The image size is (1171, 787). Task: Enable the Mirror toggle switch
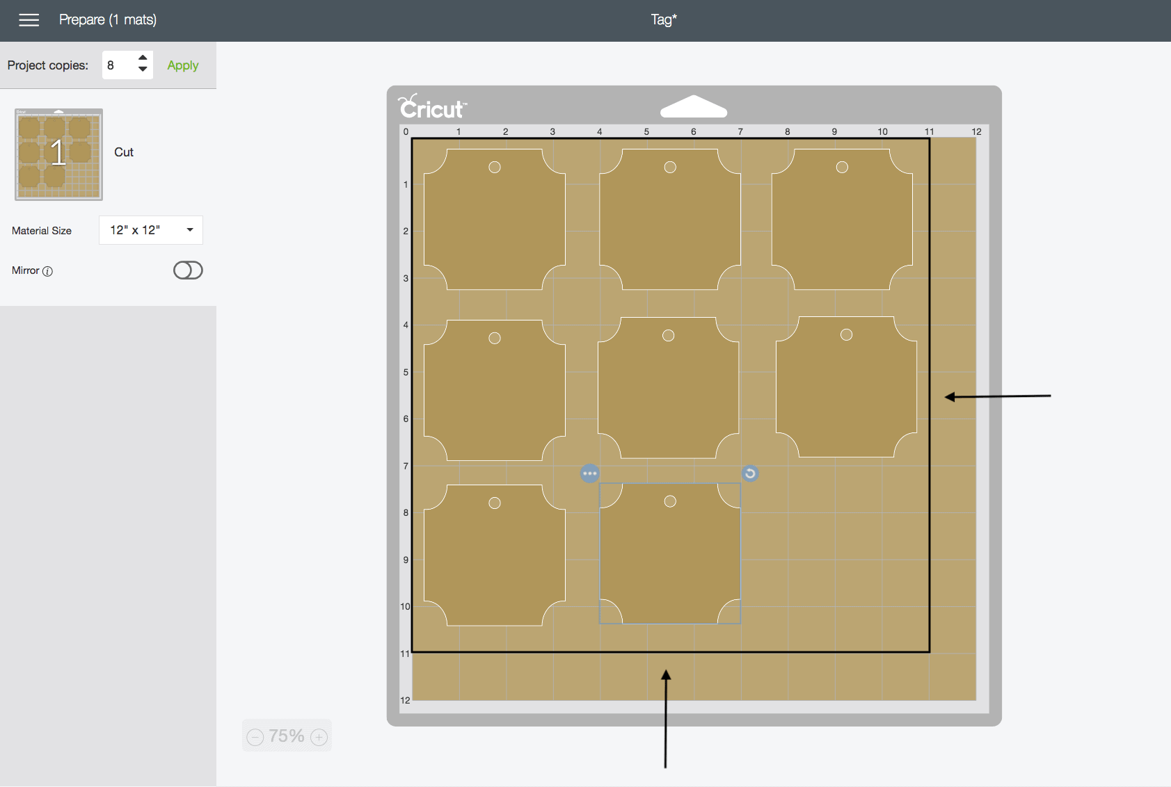[x=188, y=270]
